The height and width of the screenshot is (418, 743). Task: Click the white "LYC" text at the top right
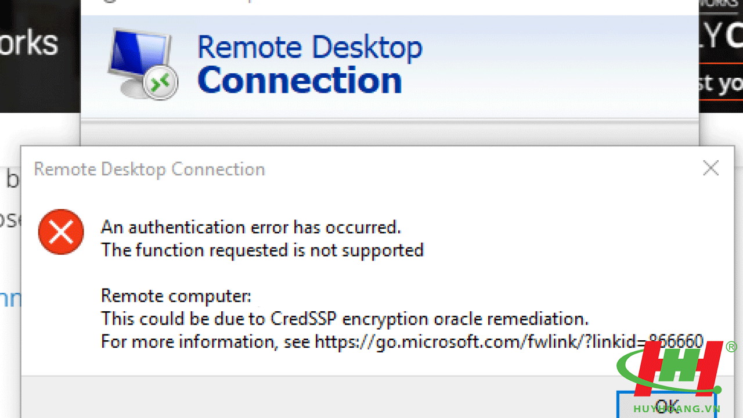(720, 38)
